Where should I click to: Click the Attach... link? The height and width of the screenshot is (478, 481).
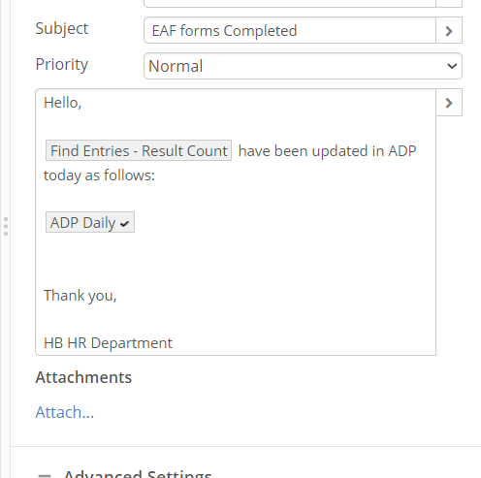coord(65,412)
